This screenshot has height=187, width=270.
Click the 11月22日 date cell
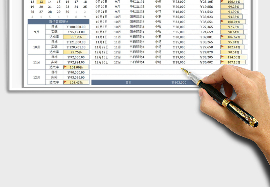102,47
